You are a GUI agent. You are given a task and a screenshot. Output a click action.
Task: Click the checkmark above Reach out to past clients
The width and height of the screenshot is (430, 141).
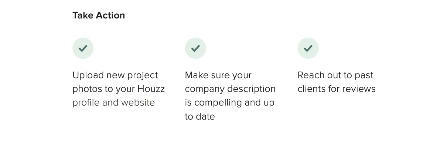[x=308, y=48]
